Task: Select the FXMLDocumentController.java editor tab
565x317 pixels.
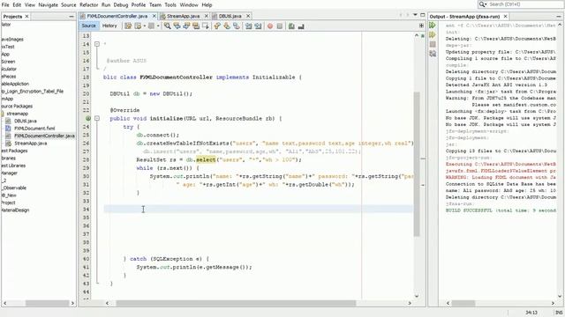Action: coord(117,16)
